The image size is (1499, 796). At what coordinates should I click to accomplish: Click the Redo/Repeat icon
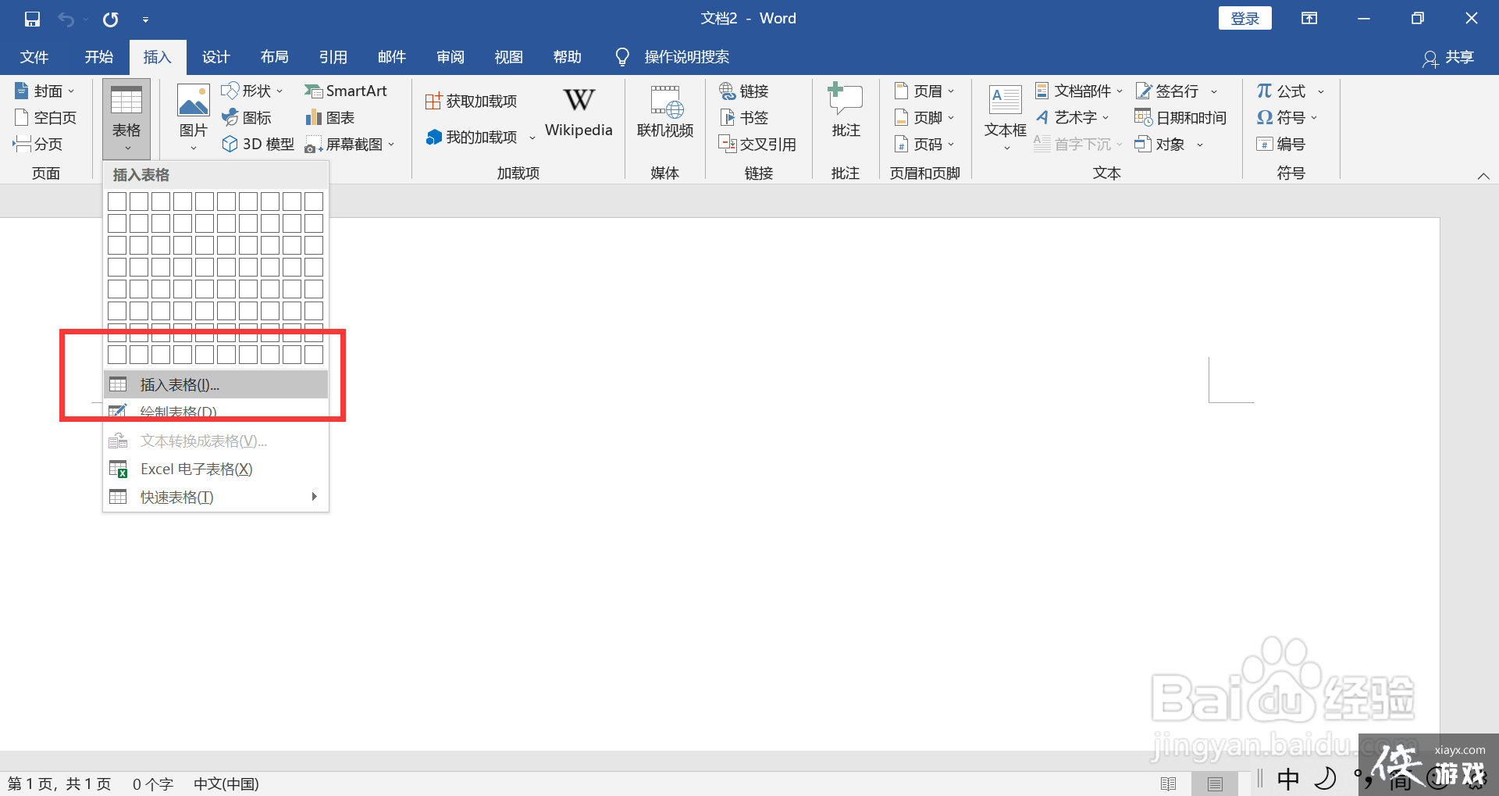point(111,19)
